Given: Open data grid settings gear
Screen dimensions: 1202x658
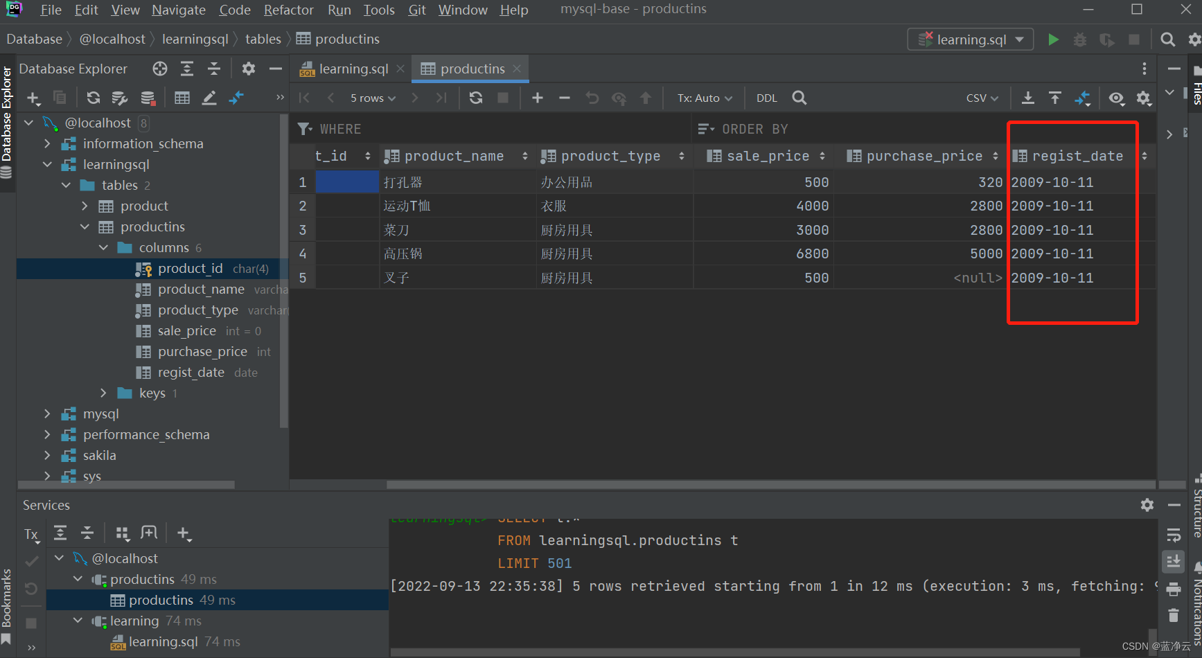Looking at the screenshot, I should coord(1144,98).
